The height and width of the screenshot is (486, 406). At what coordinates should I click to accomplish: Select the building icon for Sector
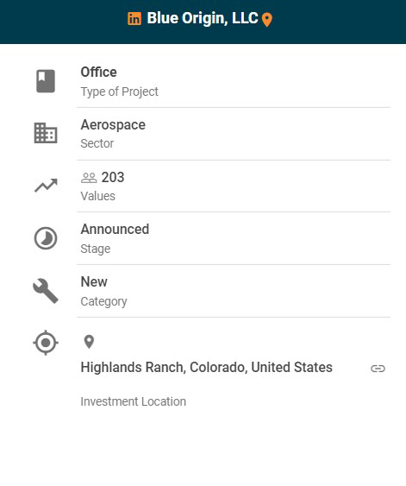click(46, 133)
